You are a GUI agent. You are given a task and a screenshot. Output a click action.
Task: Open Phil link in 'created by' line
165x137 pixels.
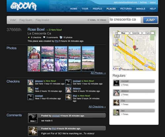[57, 41]
